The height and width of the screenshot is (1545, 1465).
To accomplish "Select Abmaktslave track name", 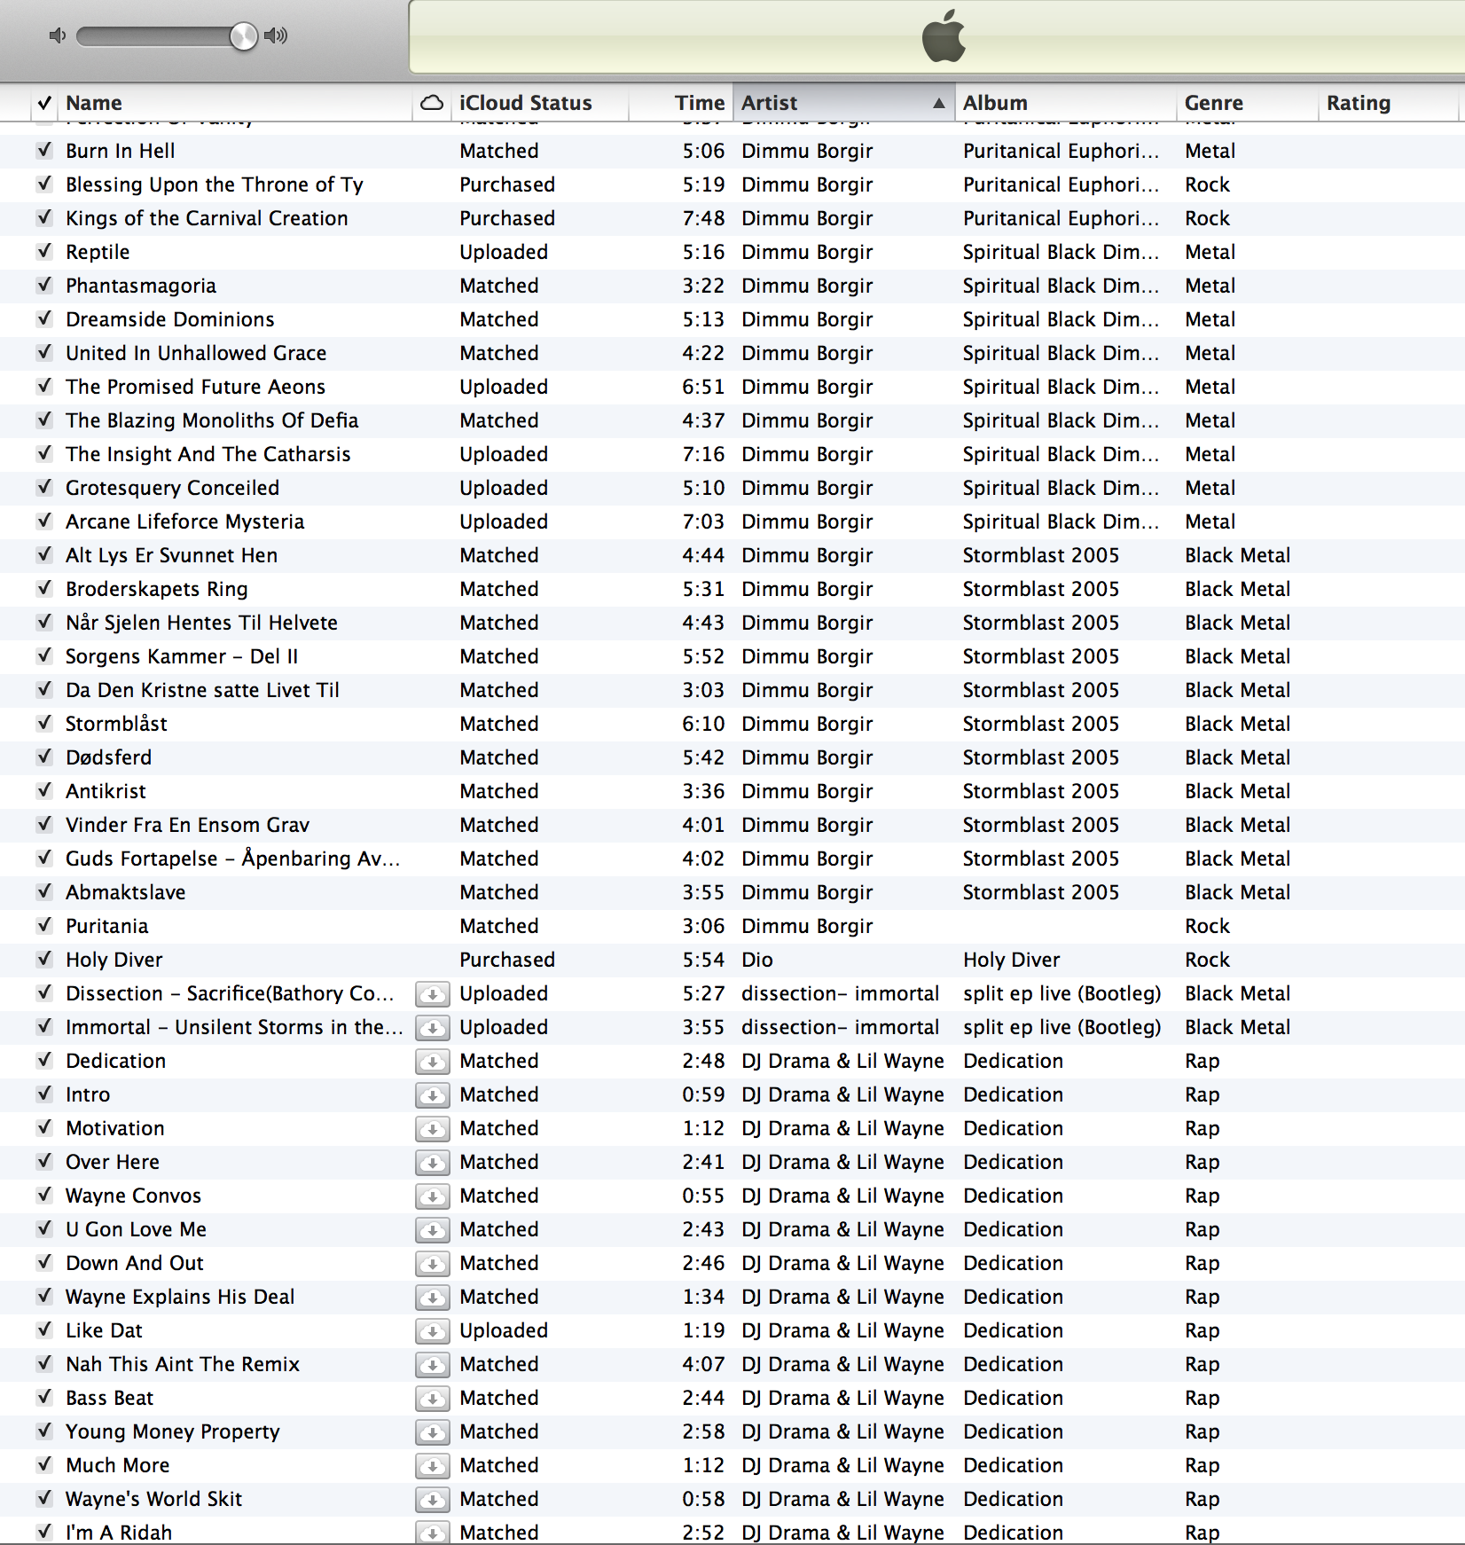I will pyautogui.click(x=125, y=892).
